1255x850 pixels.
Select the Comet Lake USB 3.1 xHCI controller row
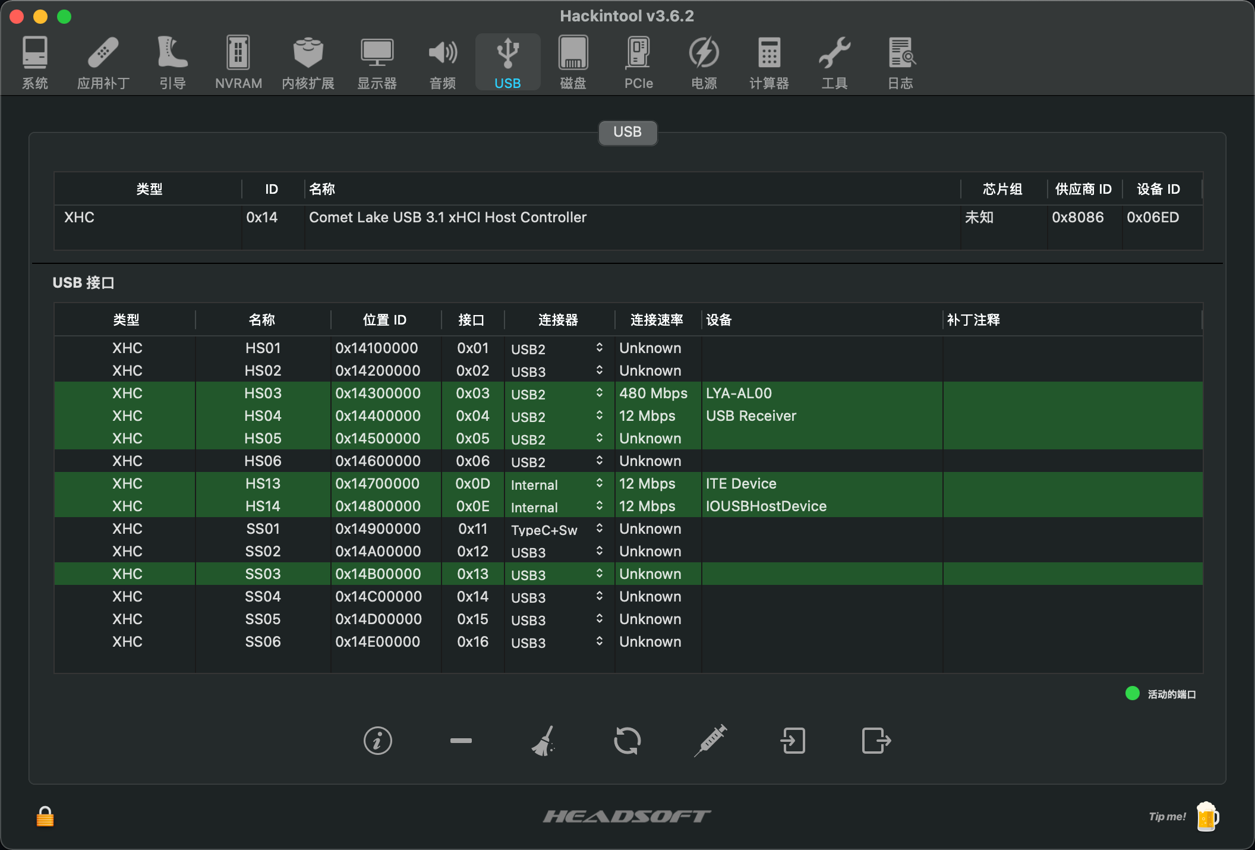(628, 218)
